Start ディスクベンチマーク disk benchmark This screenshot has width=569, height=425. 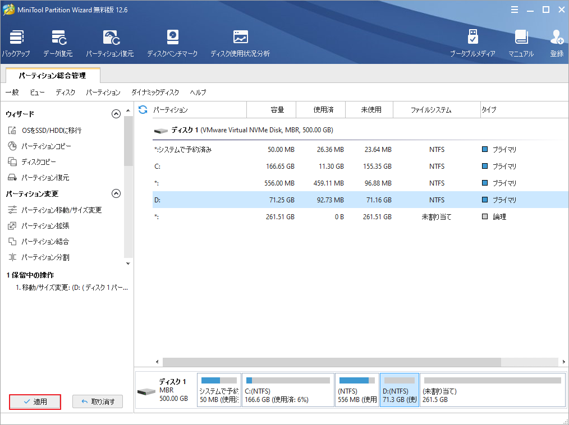click(172, 44)
